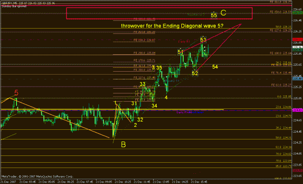Click the 'FE 61.8 225.27' Fibonacci label
303x184 pixels.
point(281,85)
